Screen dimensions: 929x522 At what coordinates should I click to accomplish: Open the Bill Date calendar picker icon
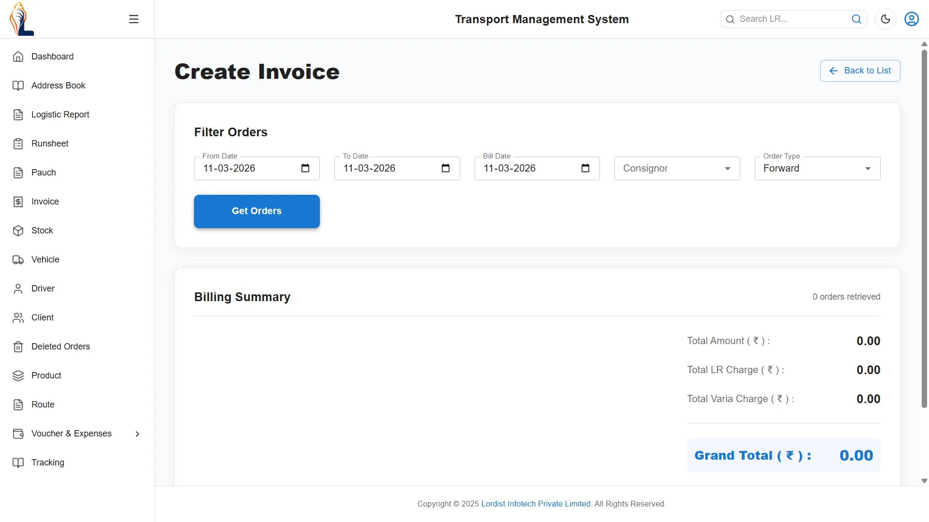click(585, 168)
